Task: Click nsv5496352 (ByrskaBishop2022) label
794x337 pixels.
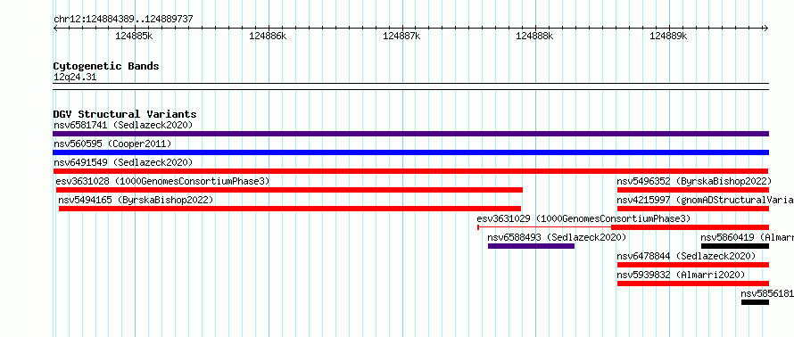Action: [694, 181]
